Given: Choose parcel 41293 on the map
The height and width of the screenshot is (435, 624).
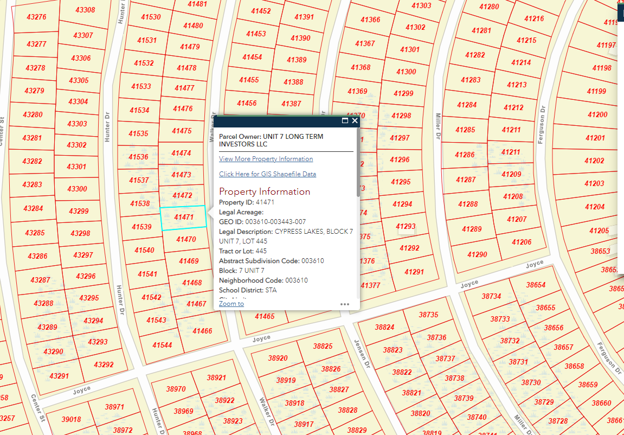Looking at the screenshot, I should tap(406, 226).
